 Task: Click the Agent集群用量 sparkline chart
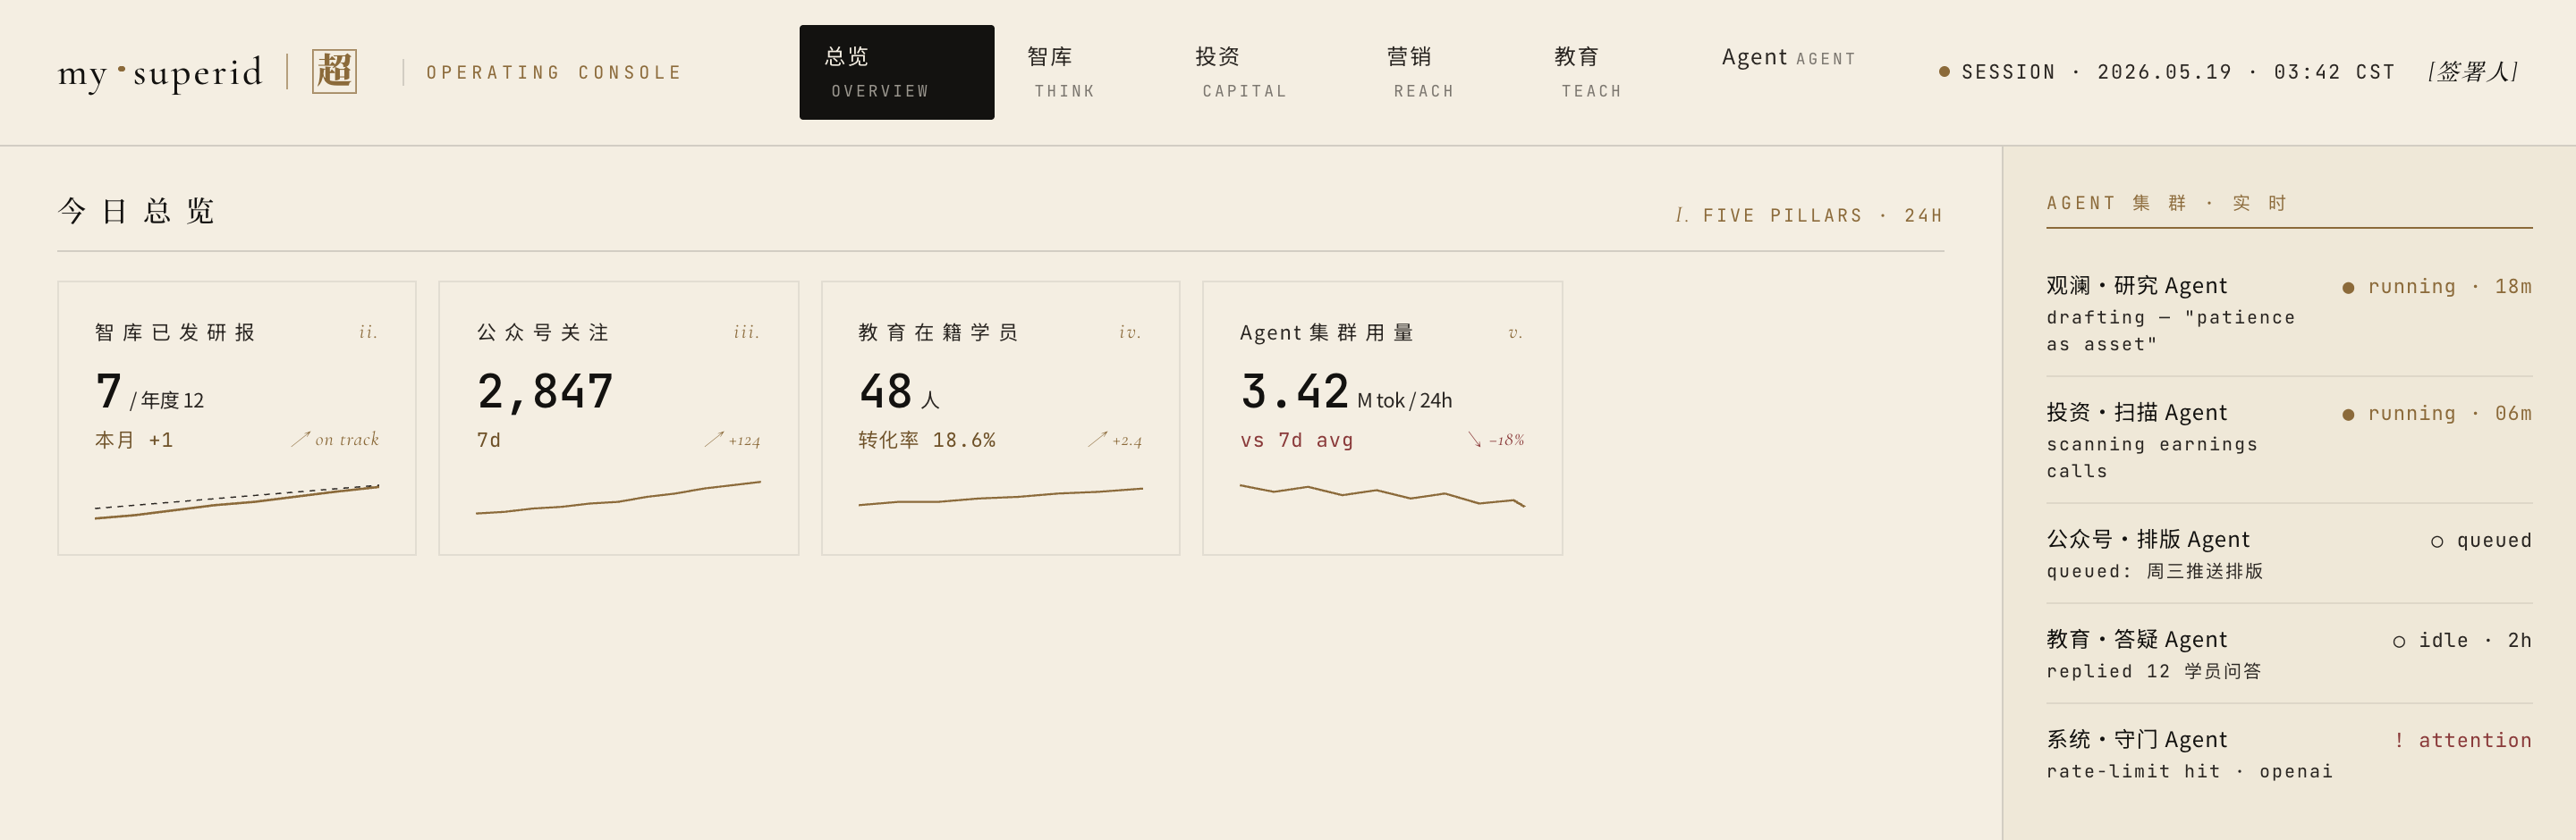[1382, 495]
